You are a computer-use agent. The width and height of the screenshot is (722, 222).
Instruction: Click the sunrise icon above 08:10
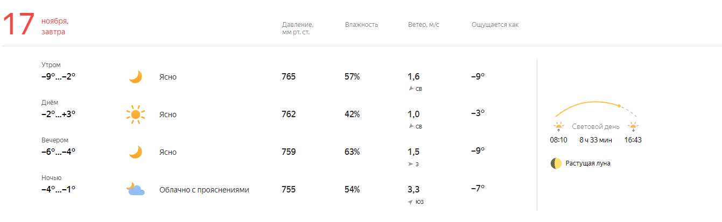pyautogui.click(x=558, y=127)
